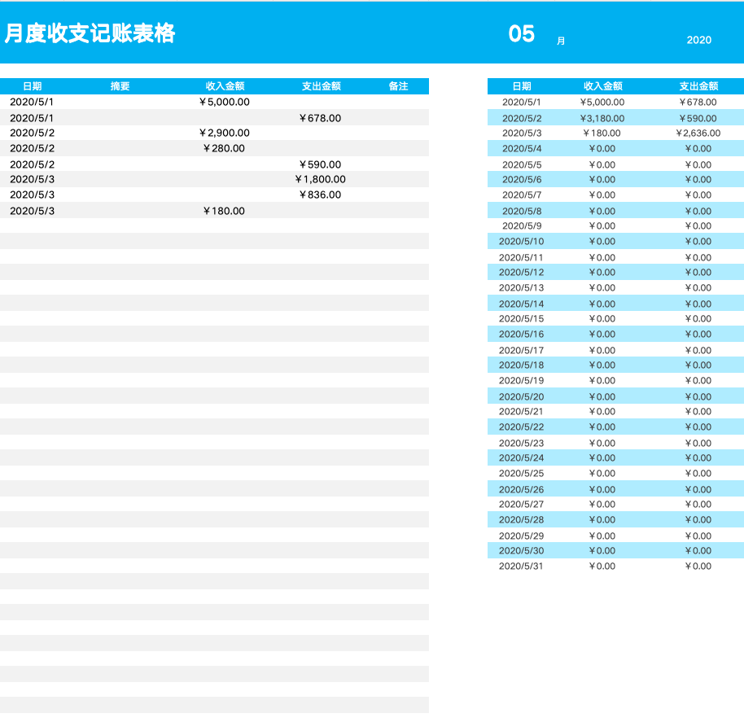Viewport: 744px width, 722px height.
Task: Click the income cell ￥180.00 in left table
Action: point(224,211)
